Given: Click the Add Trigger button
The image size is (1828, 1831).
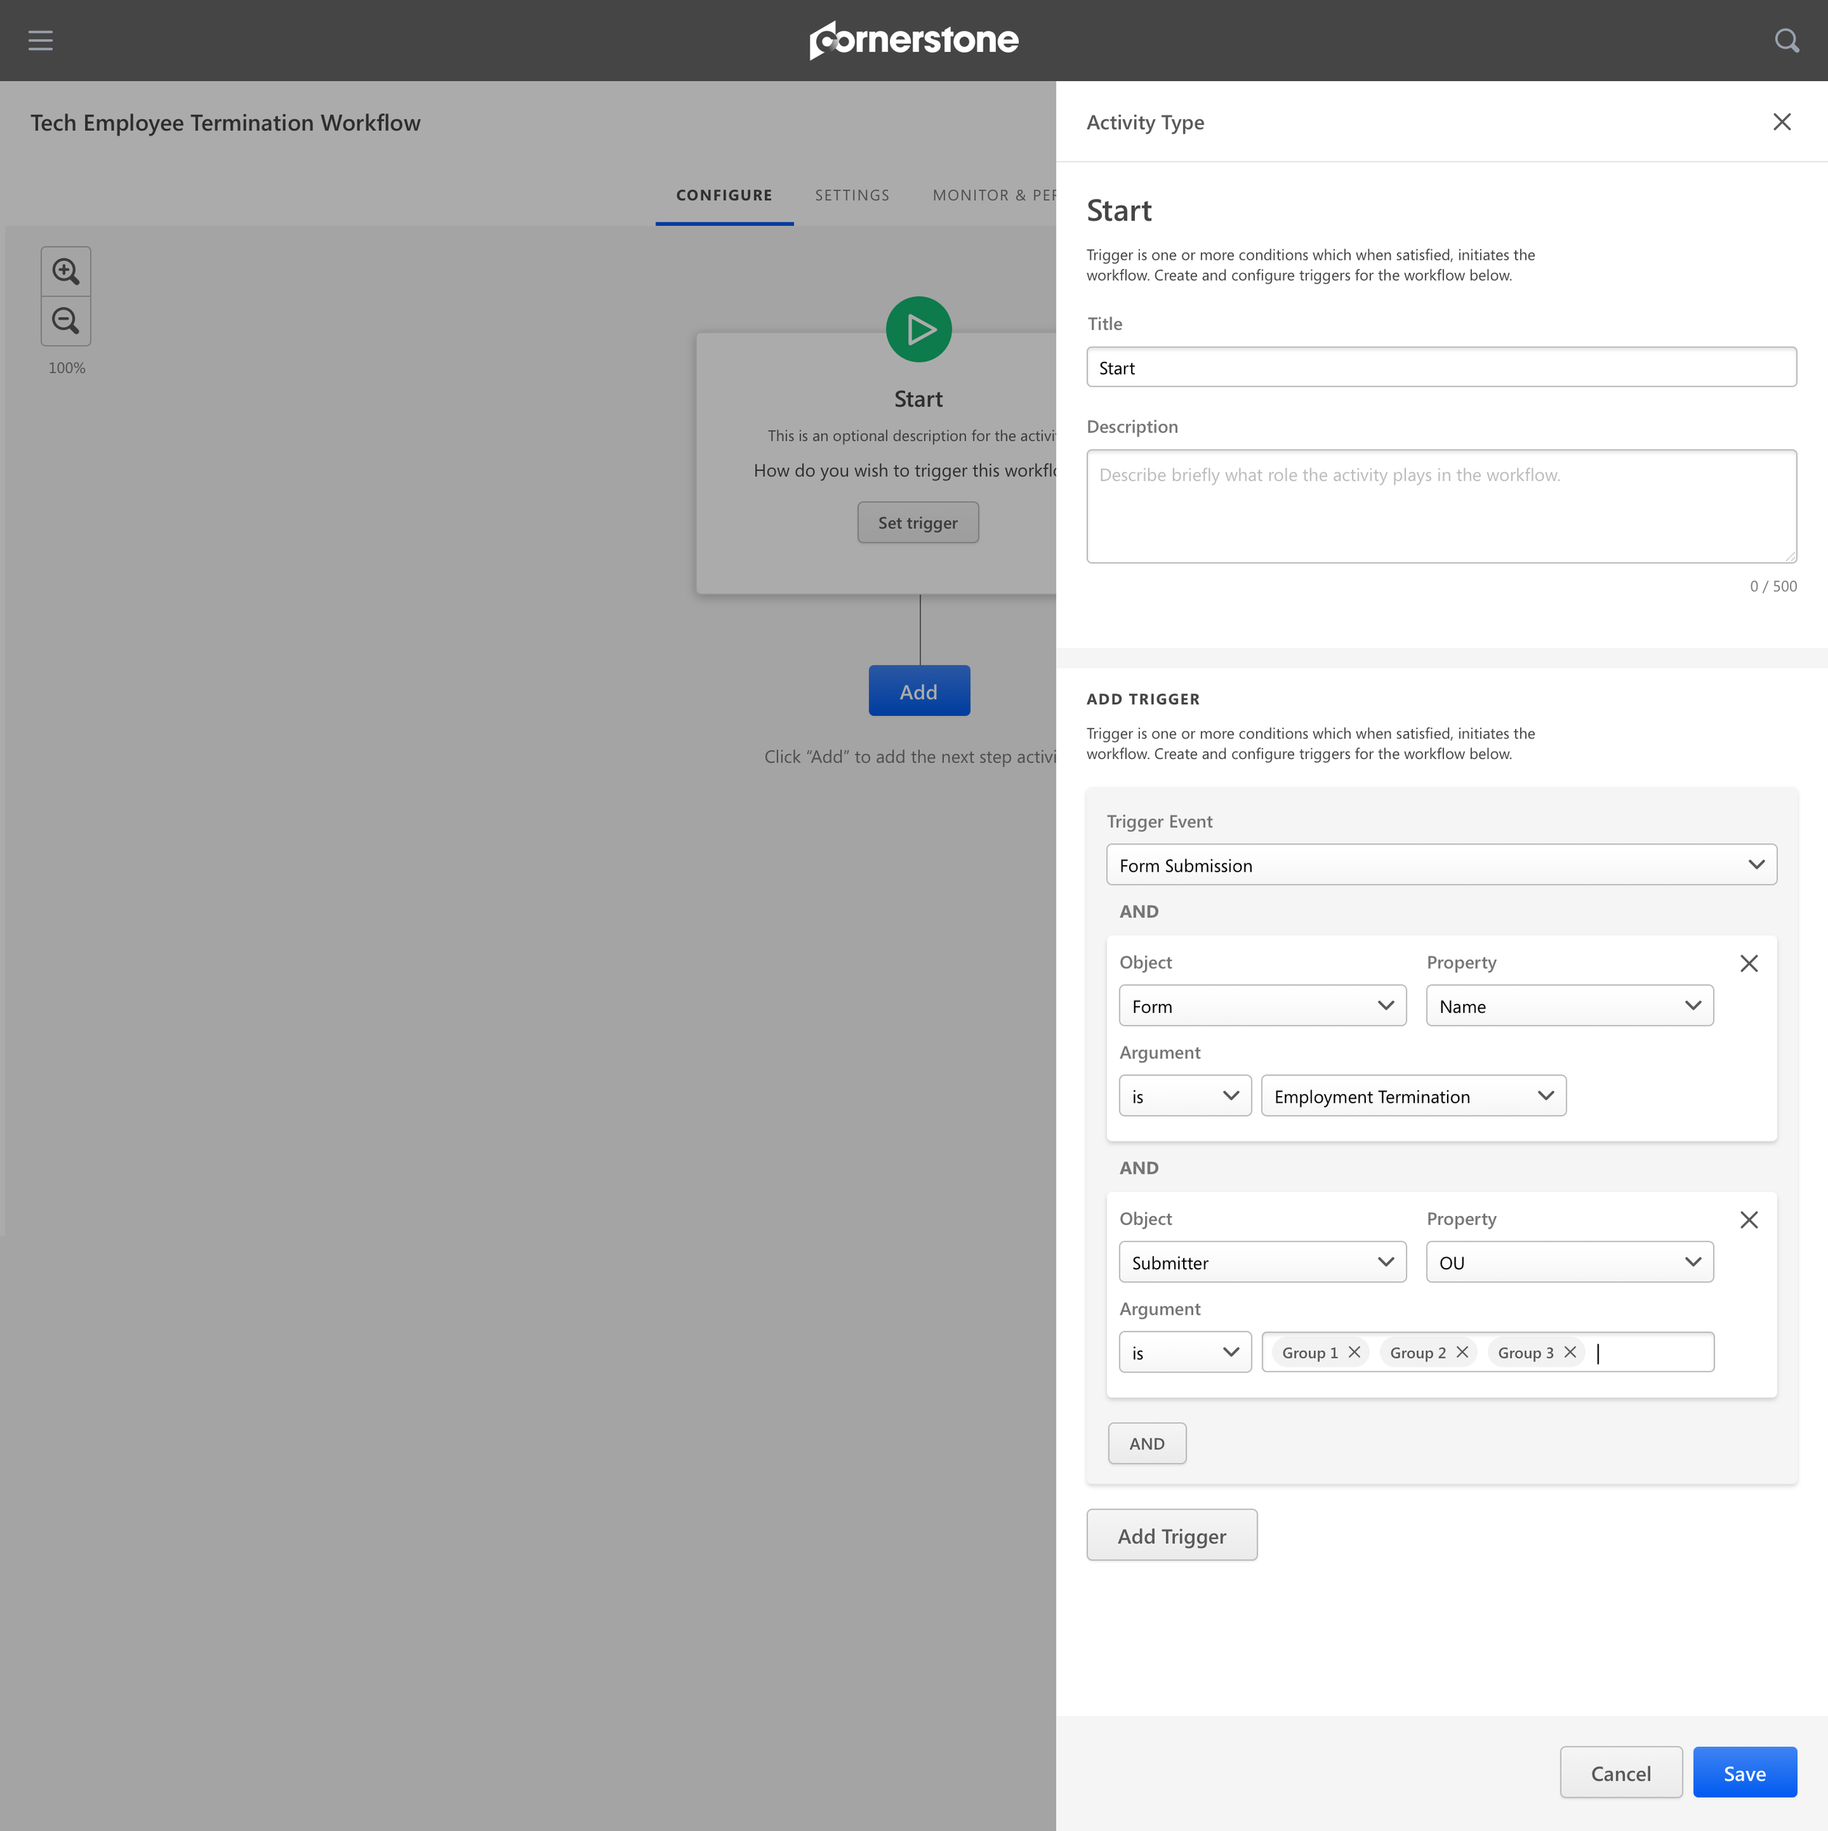Looking at the screenshot, I should point(1171,1536).
